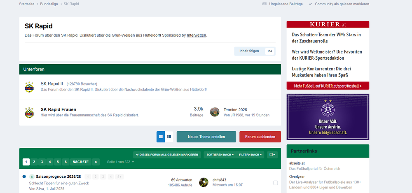412x193 pixels.
Task: Open page 4 of Saisonprognose topic
Action: (x=111, y=177)
